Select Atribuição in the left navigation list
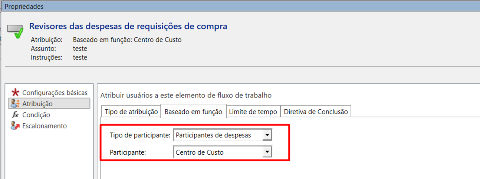 coord(37,104)
